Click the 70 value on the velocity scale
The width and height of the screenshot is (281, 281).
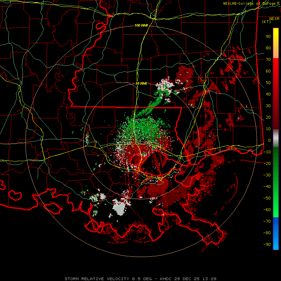pos(268,60)
